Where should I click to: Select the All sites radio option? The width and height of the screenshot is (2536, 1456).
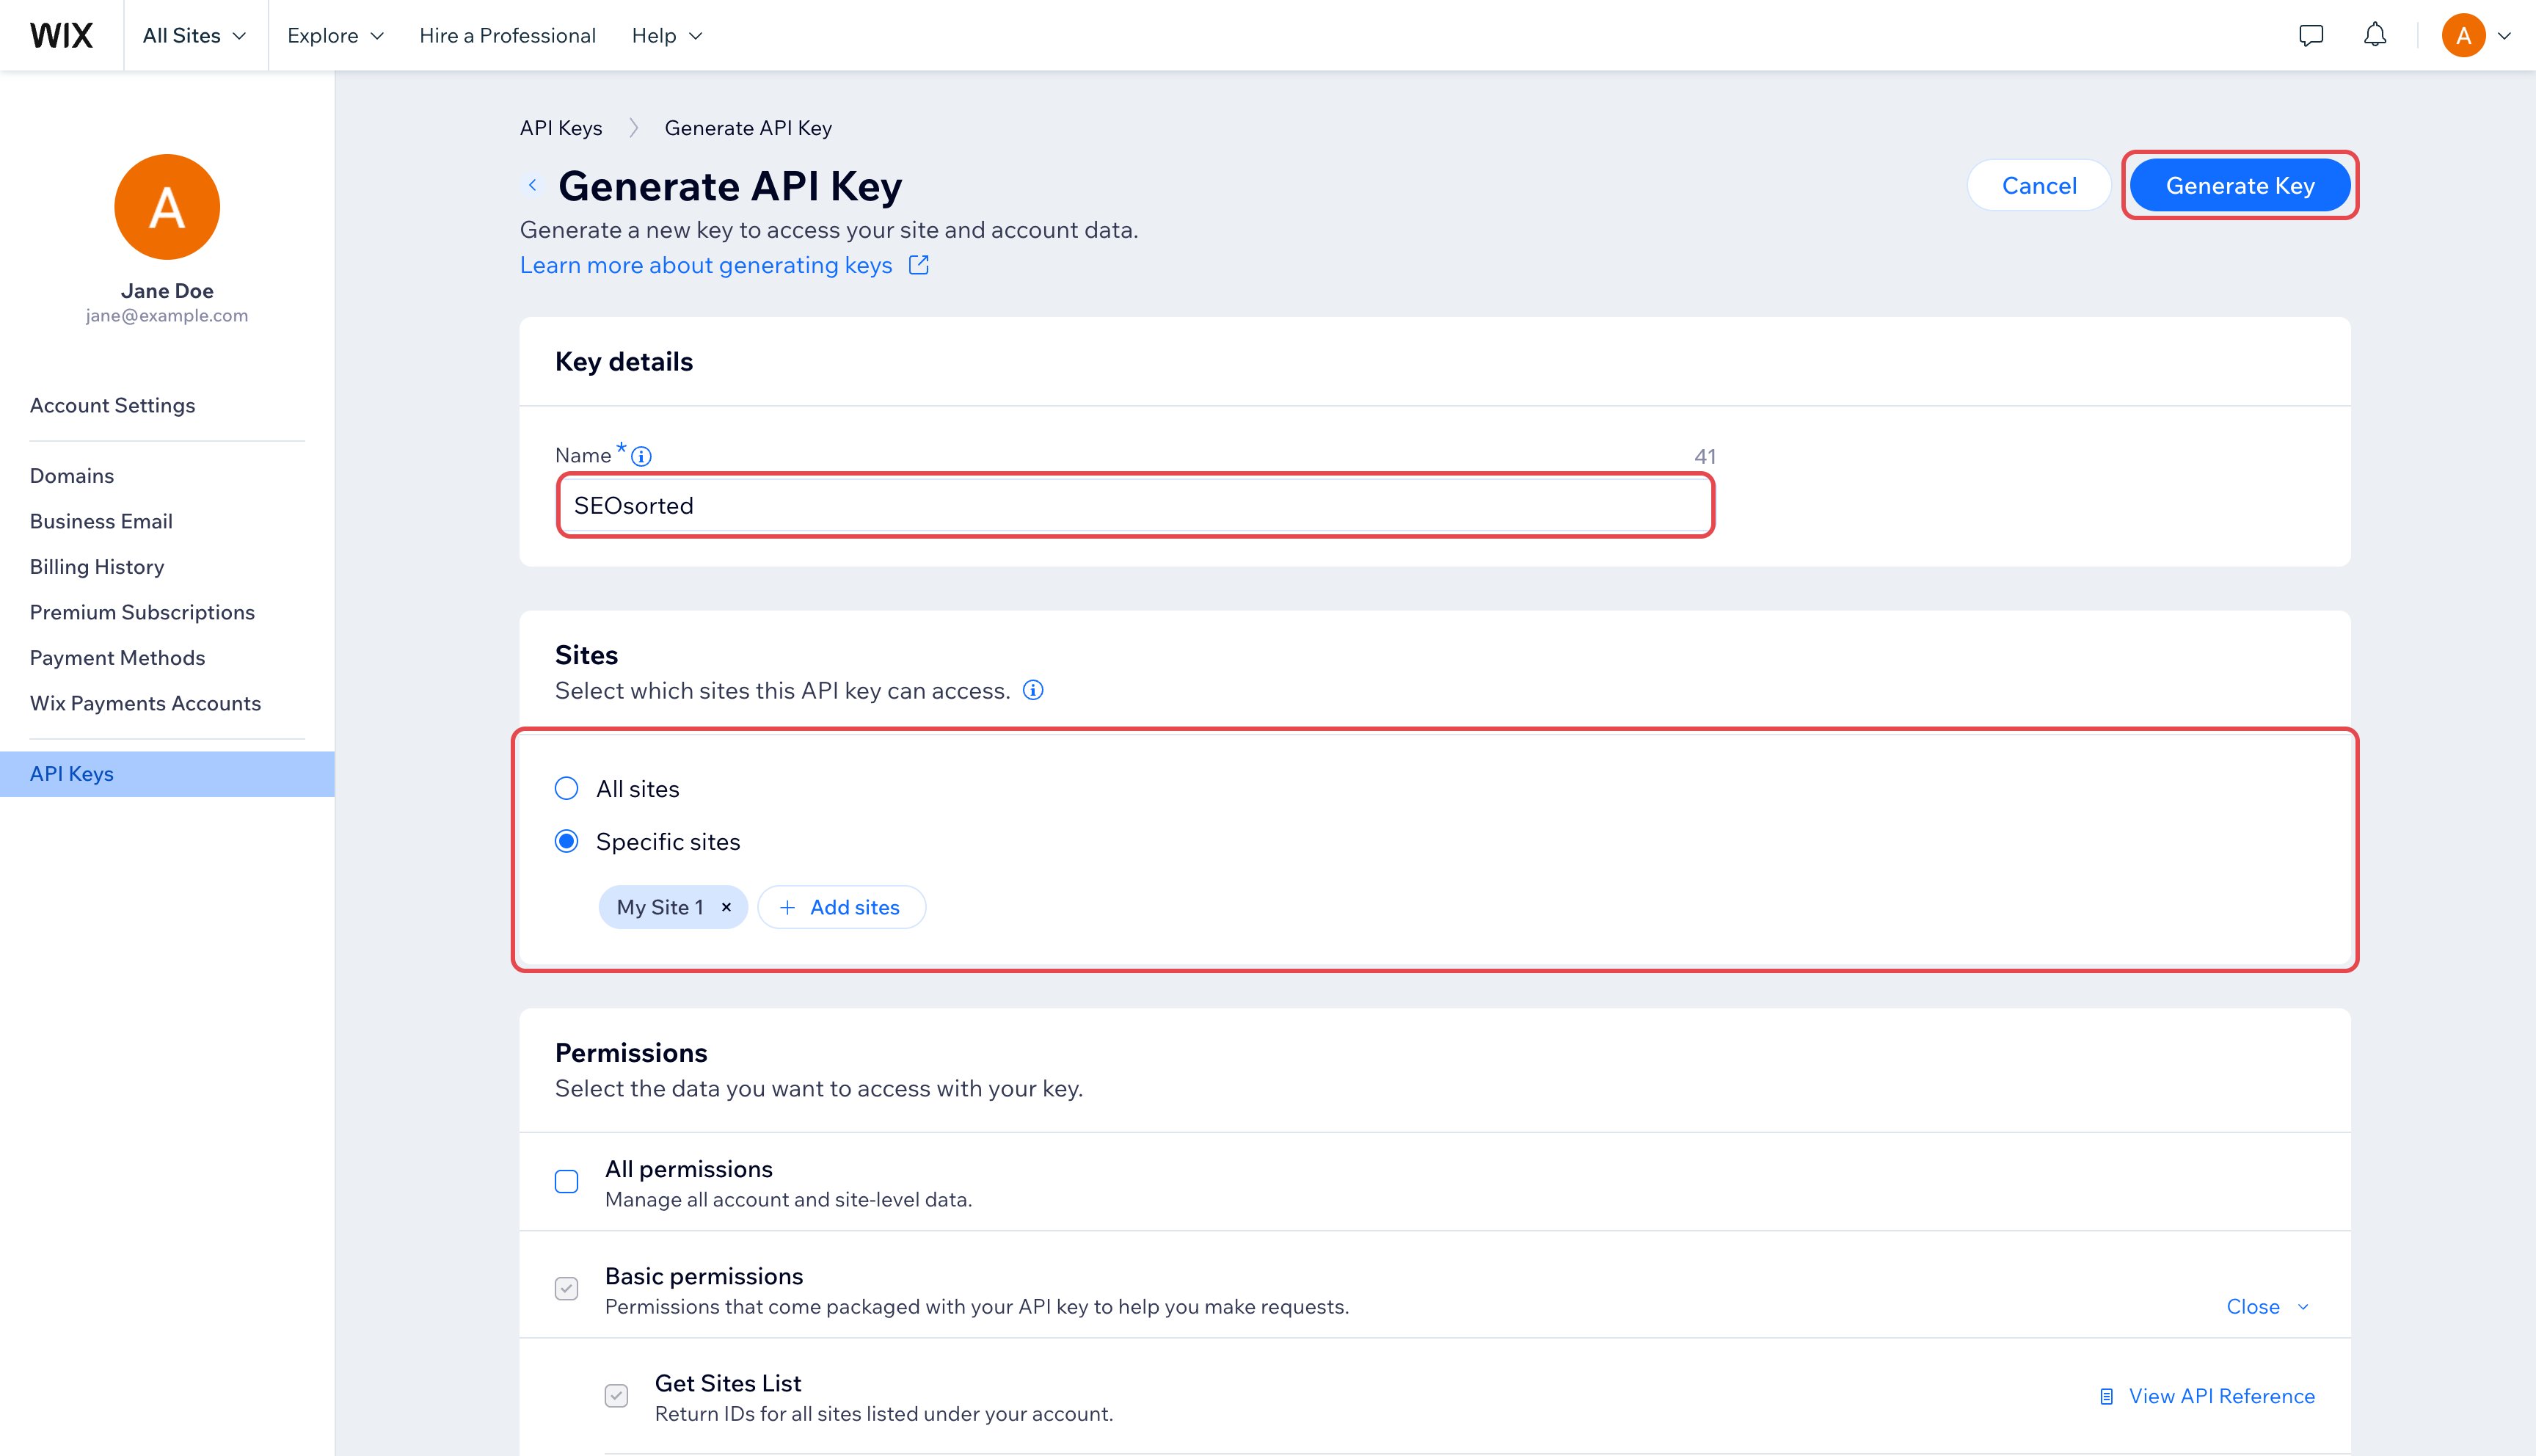point(566,789)
